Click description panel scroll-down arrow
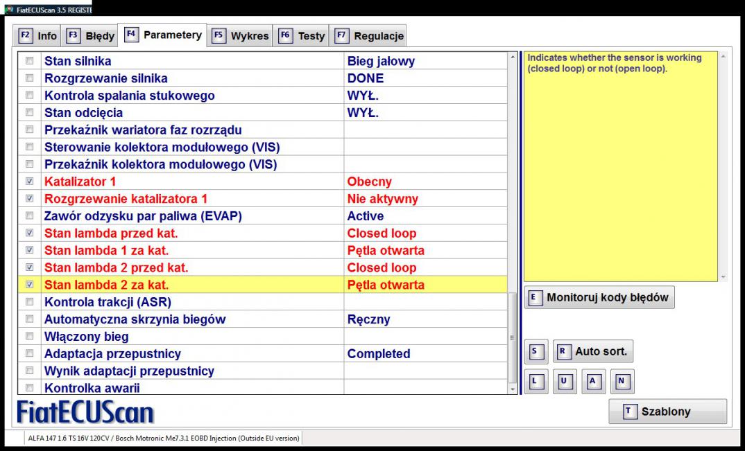This screenshot has width=745, height=451. [723, 277]
